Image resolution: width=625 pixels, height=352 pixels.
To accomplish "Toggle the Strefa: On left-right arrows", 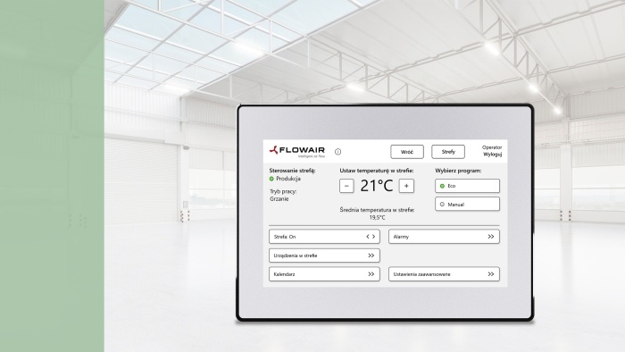I will click(x=371, y=237).
